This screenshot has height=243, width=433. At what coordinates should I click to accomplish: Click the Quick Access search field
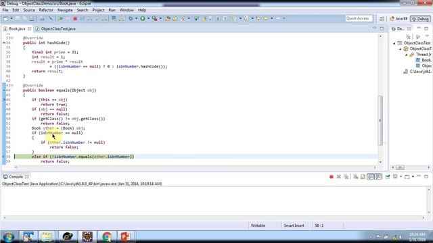tap(359, 18)
